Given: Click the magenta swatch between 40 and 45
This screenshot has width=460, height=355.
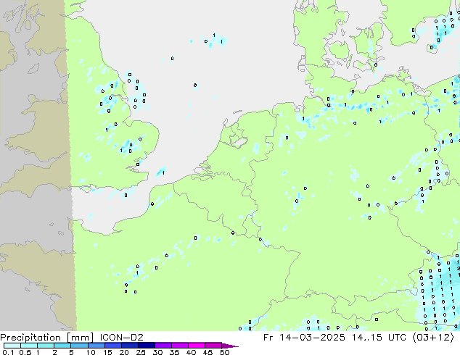Looking at the screenshot, I should point(197,346).
